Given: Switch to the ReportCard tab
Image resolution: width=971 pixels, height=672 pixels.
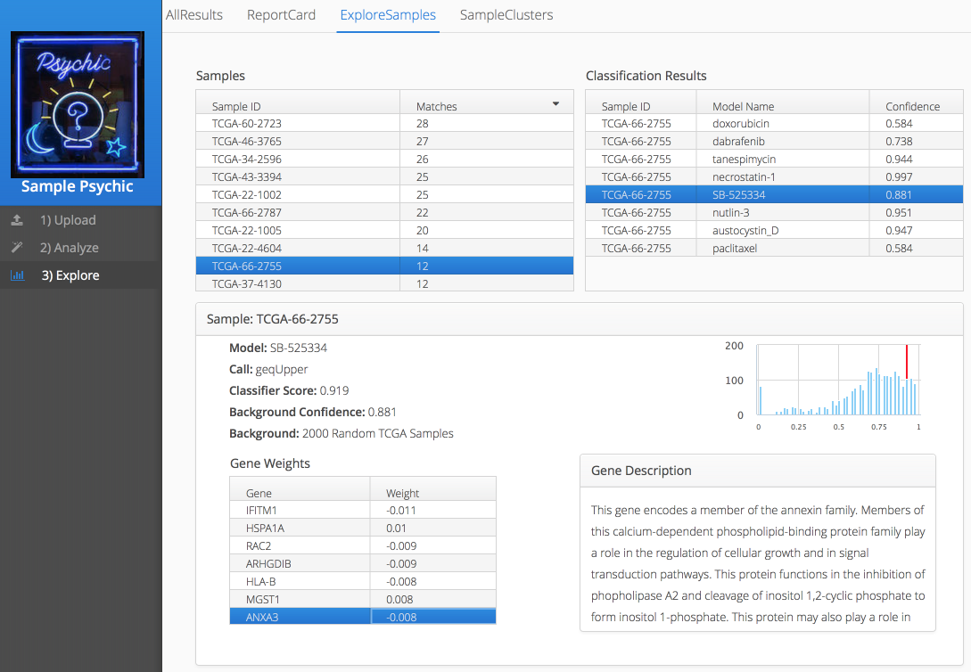Looking at the screenshot, I should click(x=281, y=15).
